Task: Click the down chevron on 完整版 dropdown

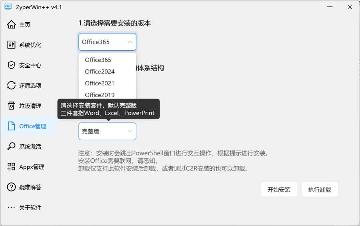Action: pyautogui.click(x=130, y=131)
